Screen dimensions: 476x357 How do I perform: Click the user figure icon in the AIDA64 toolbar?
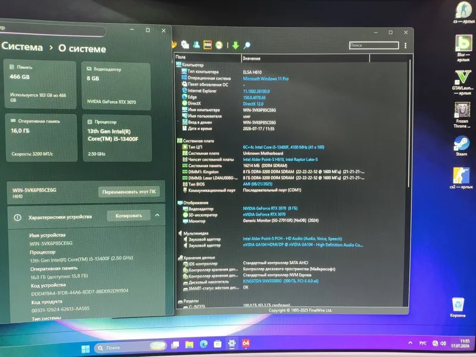click(x=196, y=45)
